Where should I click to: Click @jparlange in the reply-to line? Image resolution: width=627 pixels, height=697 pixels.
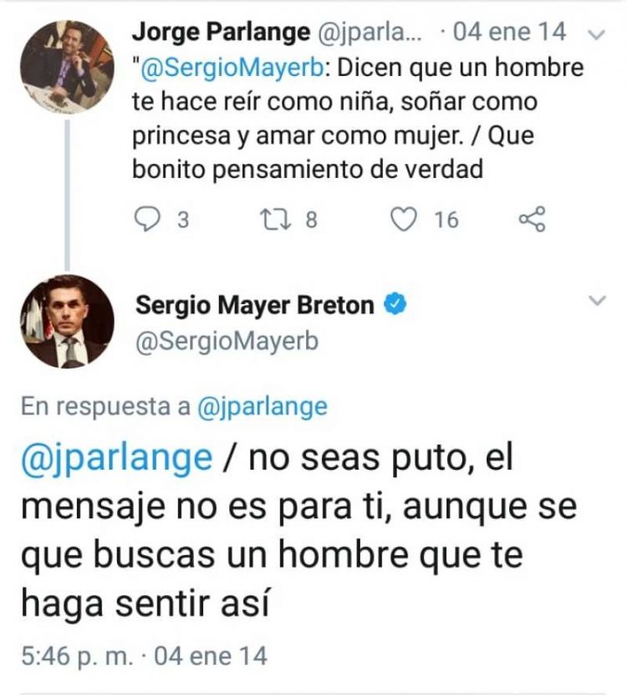[263, 407]
